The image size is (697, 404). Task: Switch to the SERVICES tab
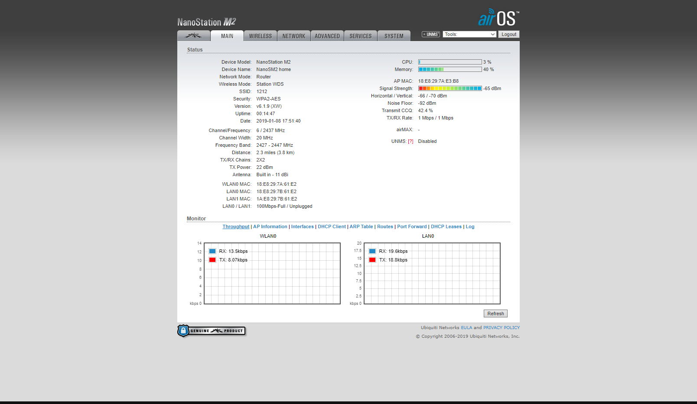[361, 36]
